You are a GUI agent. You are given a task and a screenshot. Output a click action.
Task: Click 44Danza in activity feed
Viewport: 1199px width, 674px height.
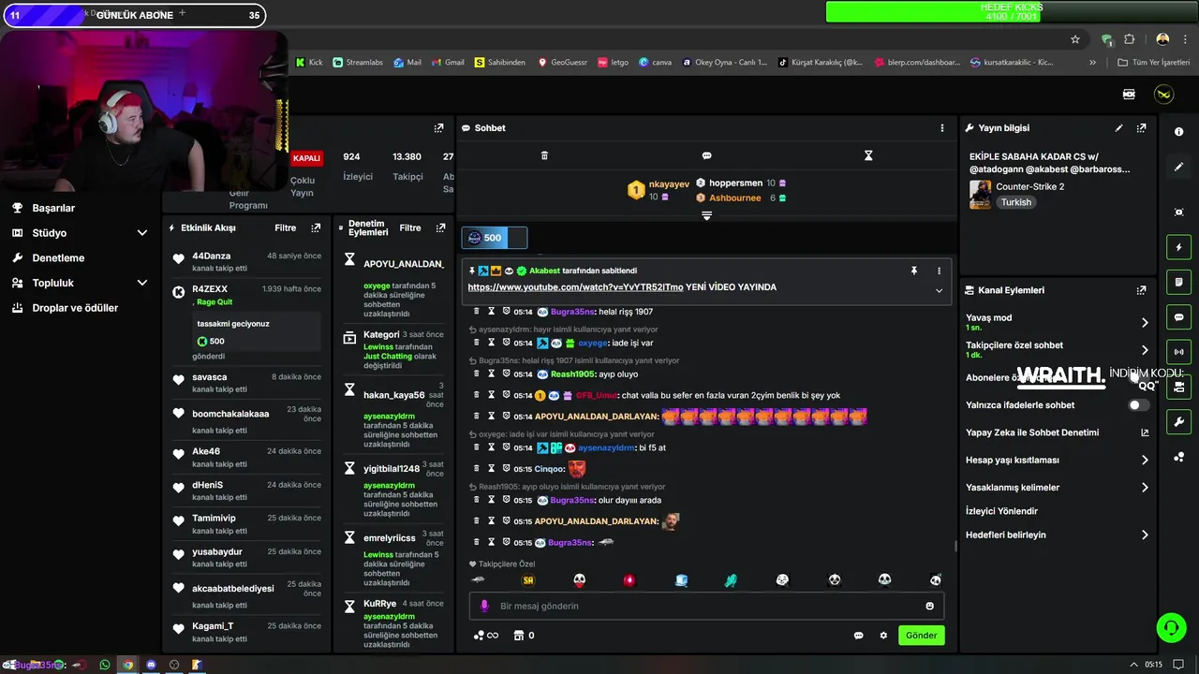pyautogui.click(x=211, y=256)
